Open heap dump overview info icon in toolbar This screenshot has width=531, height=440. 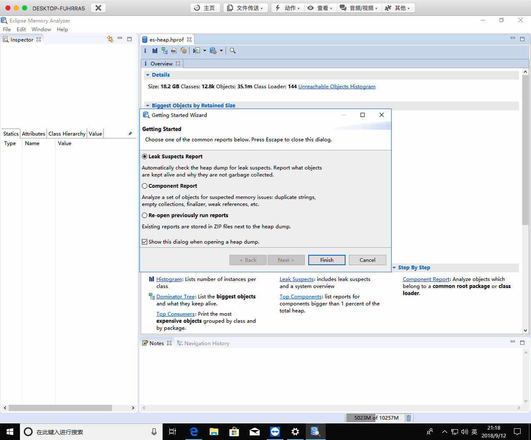[145, 51]
